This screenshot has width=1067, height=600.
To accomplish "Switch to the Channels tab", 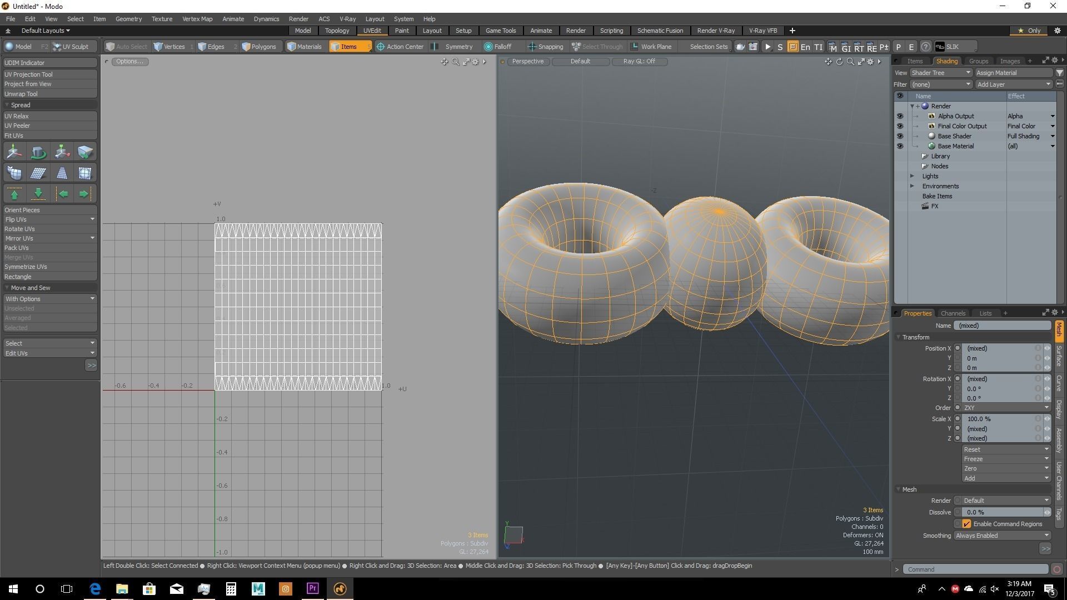I will pos(953,313).
